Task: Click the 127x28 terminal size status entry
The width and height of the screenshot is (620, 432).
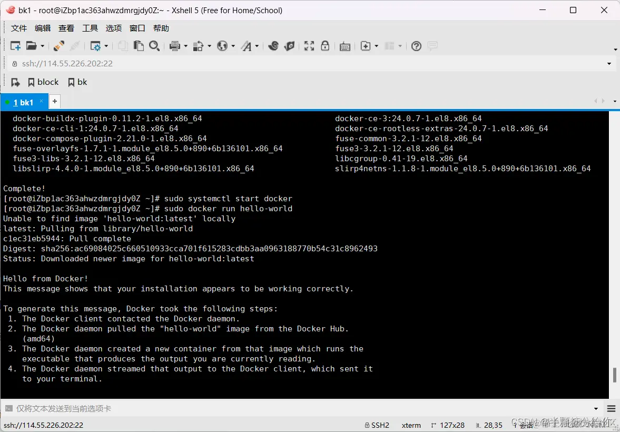Action: click(448, 425)
